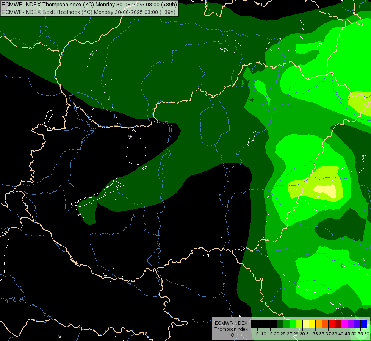This screenshot has width=371, height=341.
Task: Select the orange-red 35–37 legend swatch
Action: pyautogui.click(x=325, y=324)
